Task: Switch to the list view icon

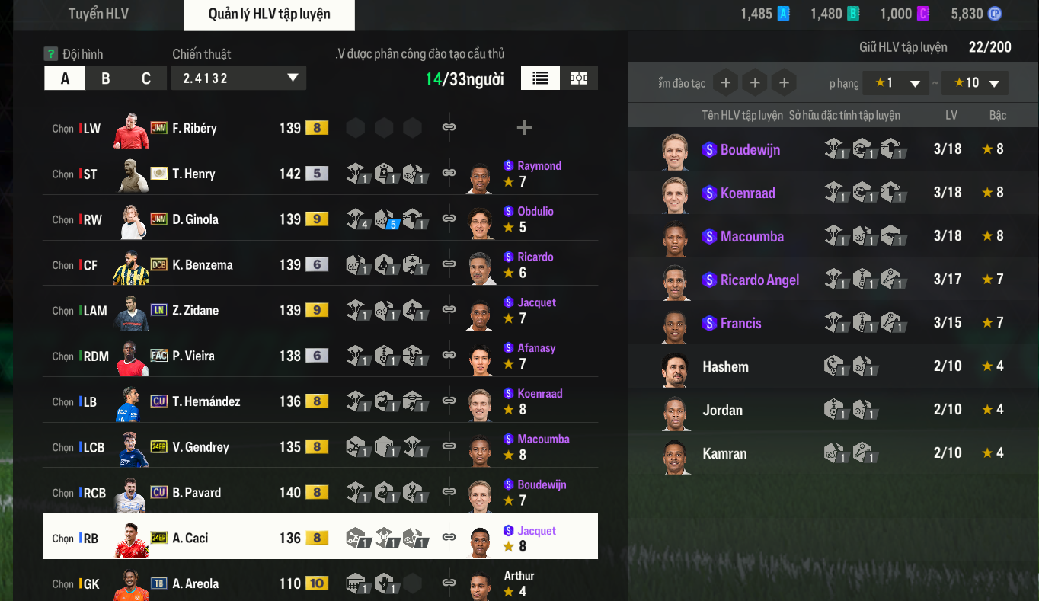Action: [x=541, y=78]
